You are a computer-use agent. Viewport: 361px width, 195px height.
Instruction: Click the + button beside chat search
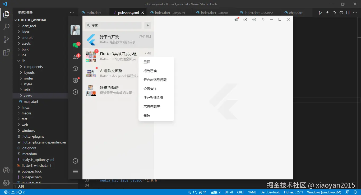tap(147, 25)
